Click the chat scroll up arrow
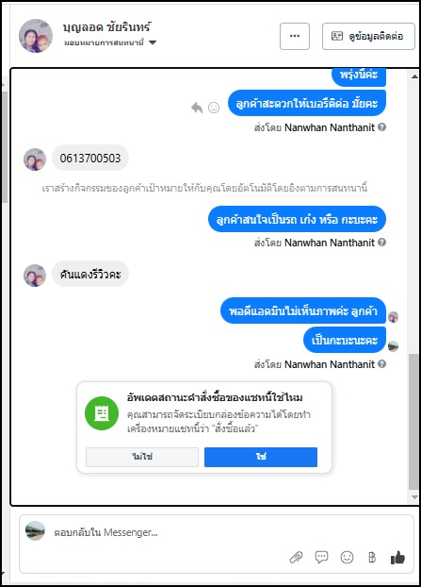421x587 pixels. [414, 76]
